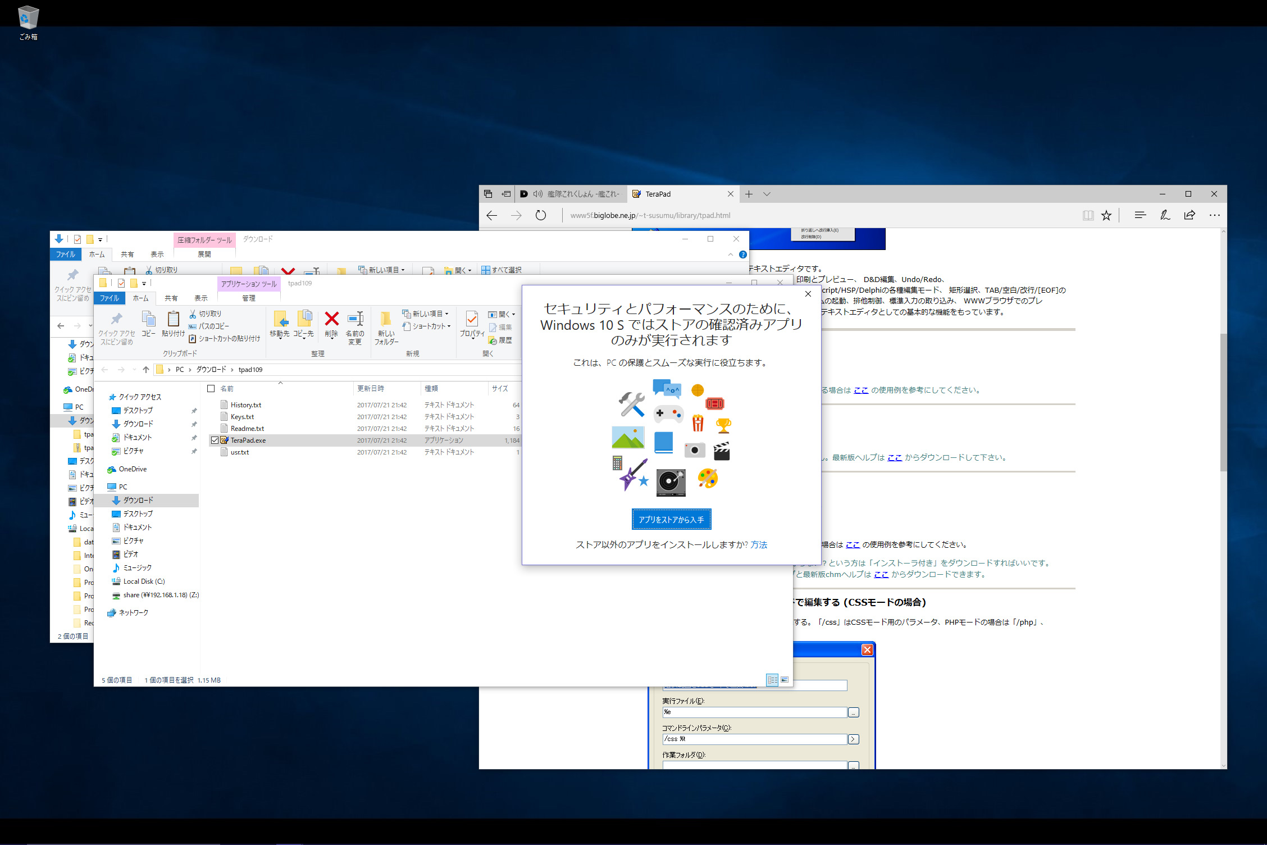Open the recent locations dropdown in tpad109 navigation
The height and width of the screenshot is (845, 1267).
134,370
